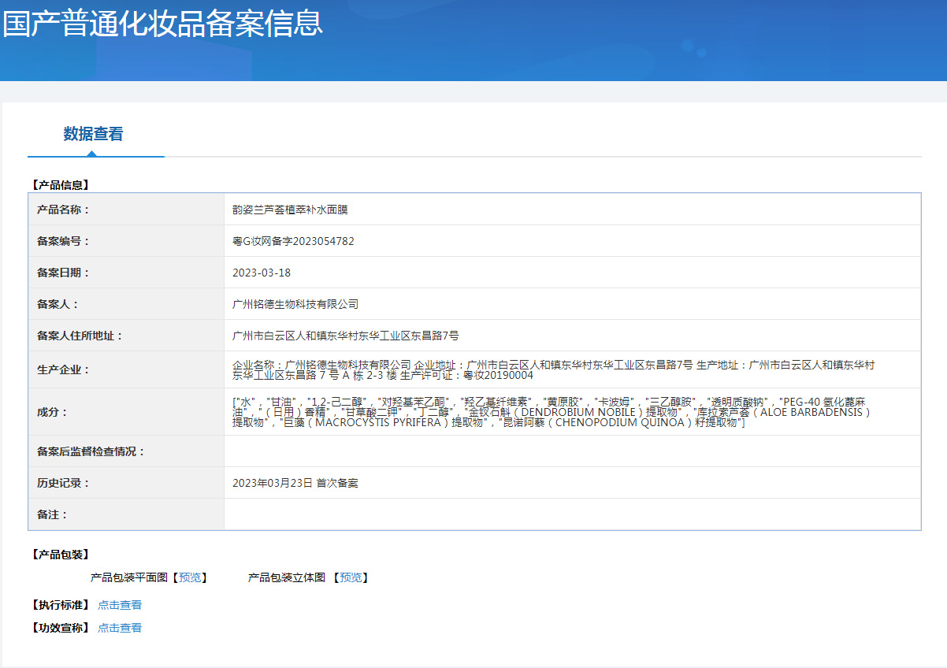The image size is (947, 668).
Task: Click history entry 2023年03月23日 首次备案
Action: [295, 483]
